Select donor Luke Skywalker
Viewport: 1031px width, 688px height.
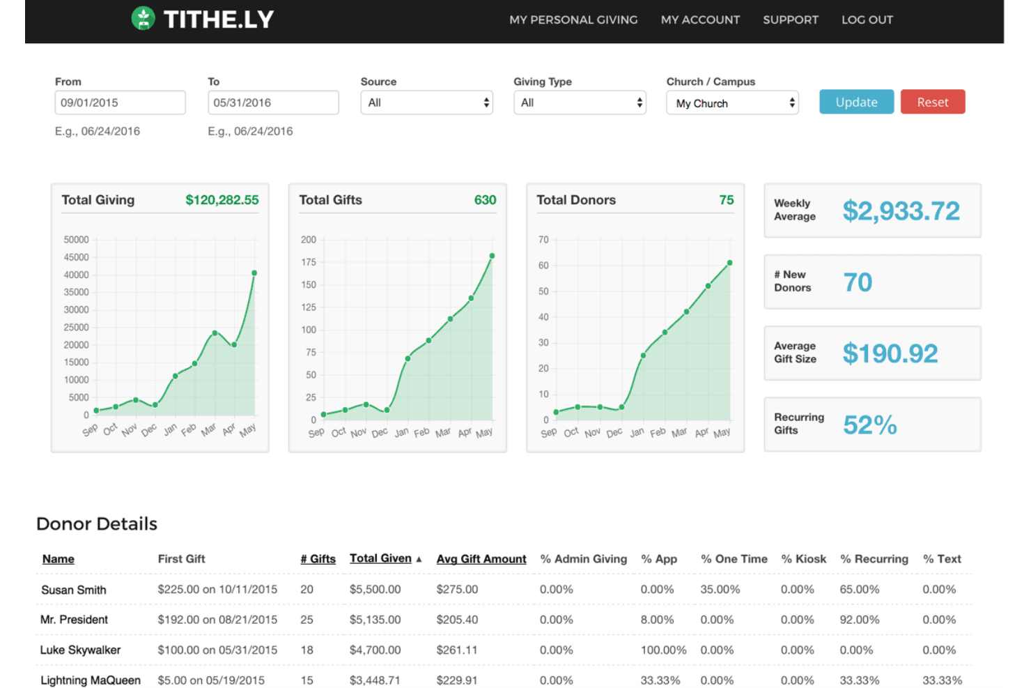tap(80, 650)
